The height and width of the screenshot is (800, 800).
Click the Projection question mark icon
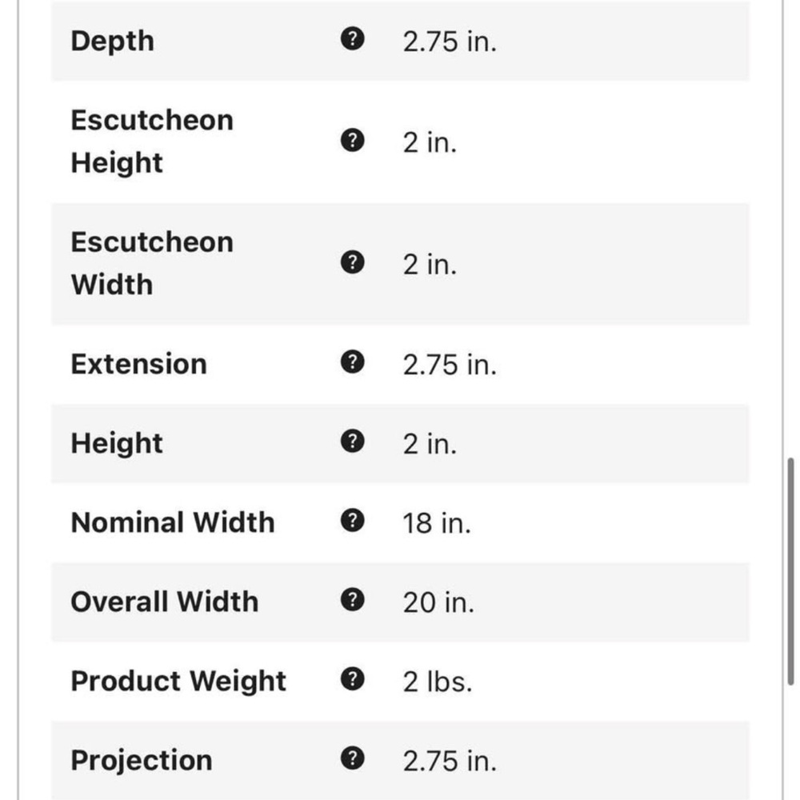click(x=352, y=758)
